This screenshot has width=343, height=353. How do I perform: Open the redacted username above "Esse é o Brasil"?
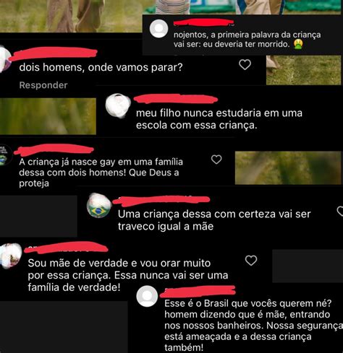point(198,291)
